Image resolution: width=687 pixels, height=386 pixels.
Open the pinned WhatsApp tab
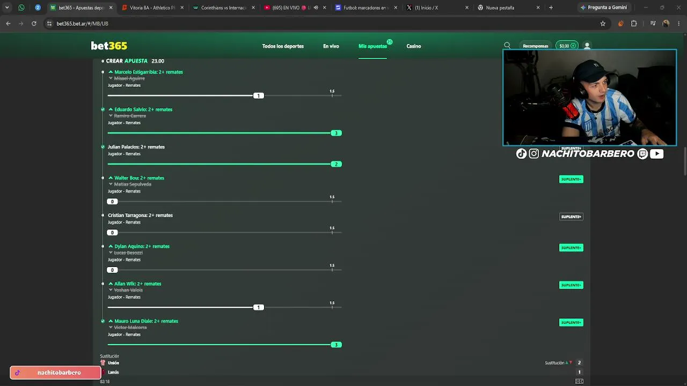click(x=21, y=8)
